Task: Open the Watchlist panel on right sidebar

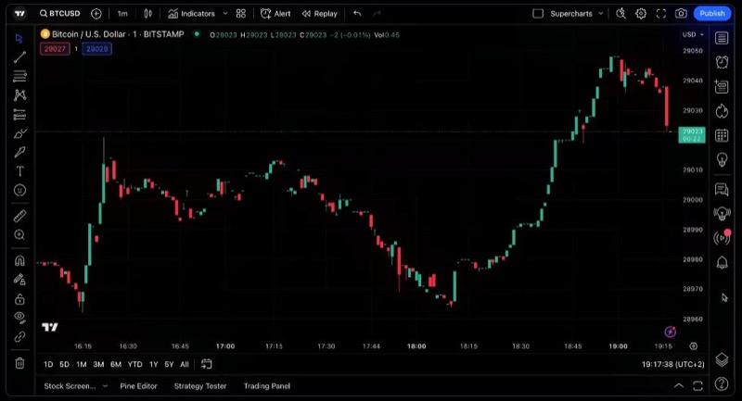Action: [723, 38]
